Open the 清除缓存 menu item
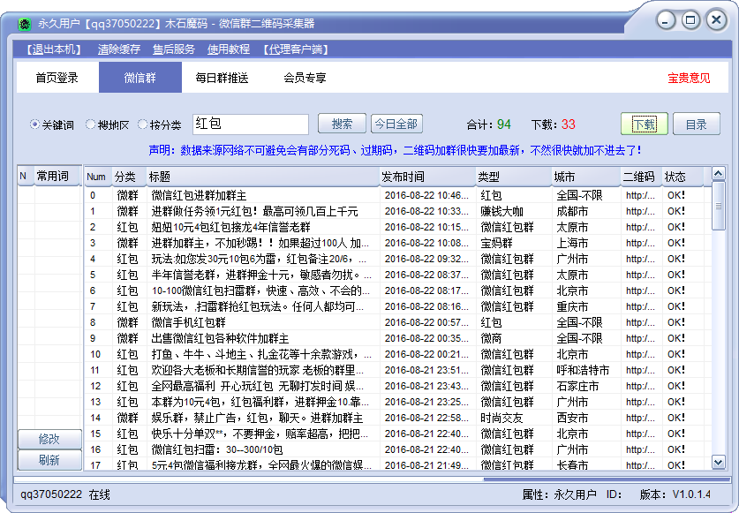 pos(119,49)
